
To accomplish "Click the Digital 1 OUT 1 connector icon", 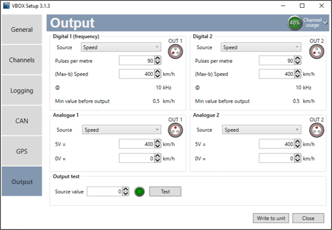I will [175, 51].
